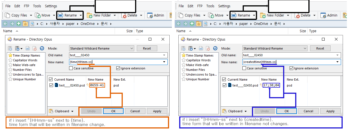Click the Favorites star folder icon in left window
The height and width of the screenshot is (131, 348).
[x=25, y=24]
